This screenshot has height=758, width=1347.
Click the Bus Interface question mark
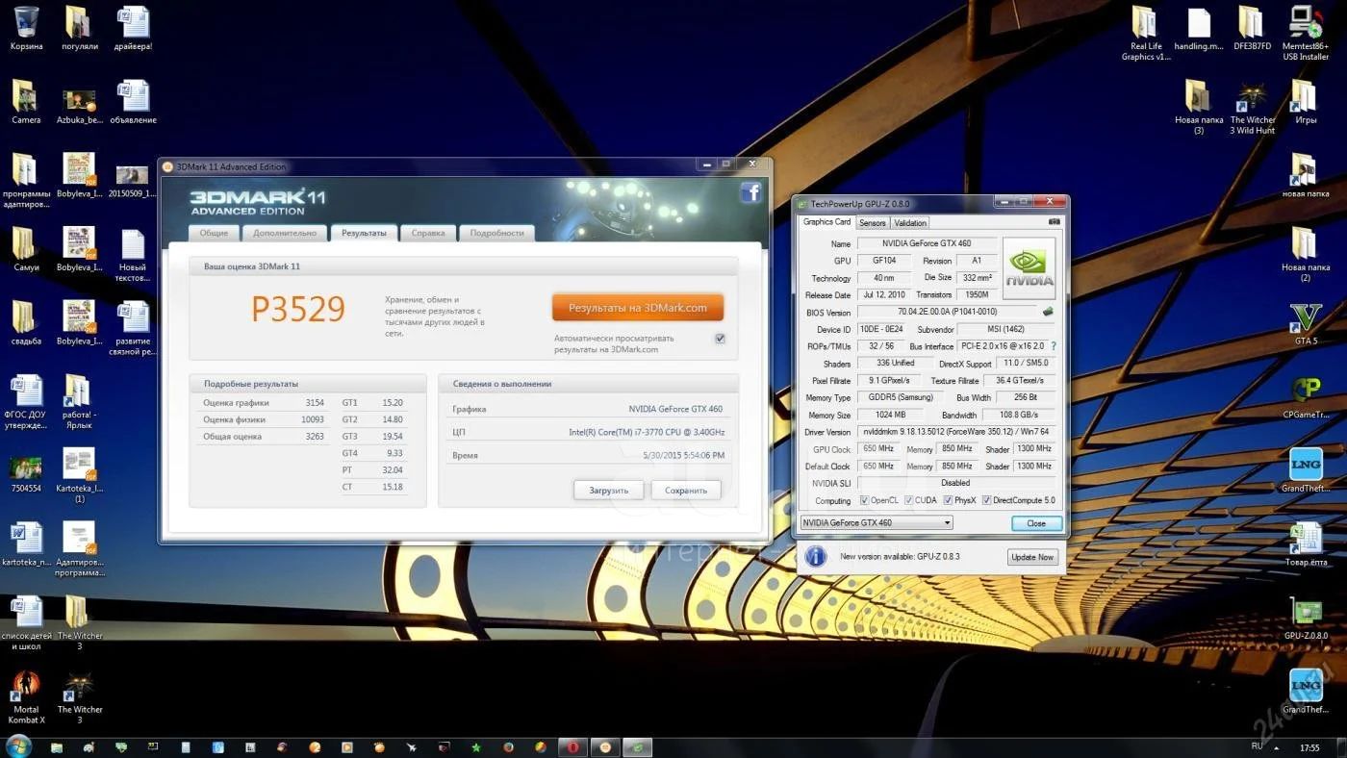click(1053, 346)
